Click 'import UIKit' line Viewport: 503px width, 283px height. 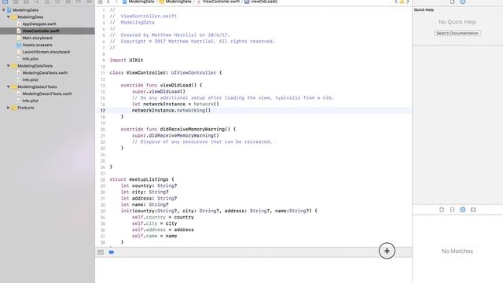click(127, 60)
